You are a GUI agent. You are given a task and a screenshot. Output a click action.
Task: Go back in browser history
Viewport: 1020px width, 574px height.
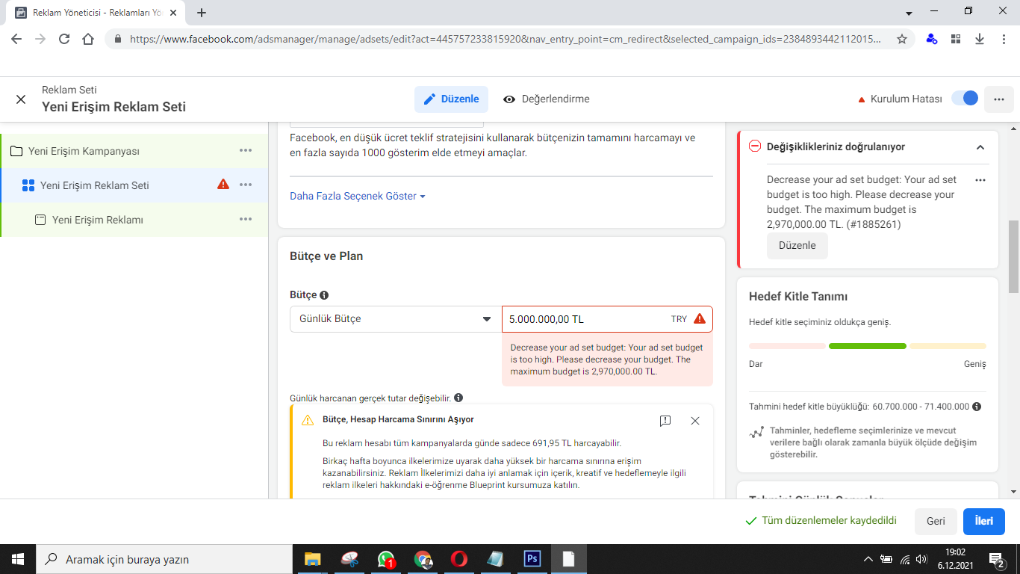click(16, 39)
